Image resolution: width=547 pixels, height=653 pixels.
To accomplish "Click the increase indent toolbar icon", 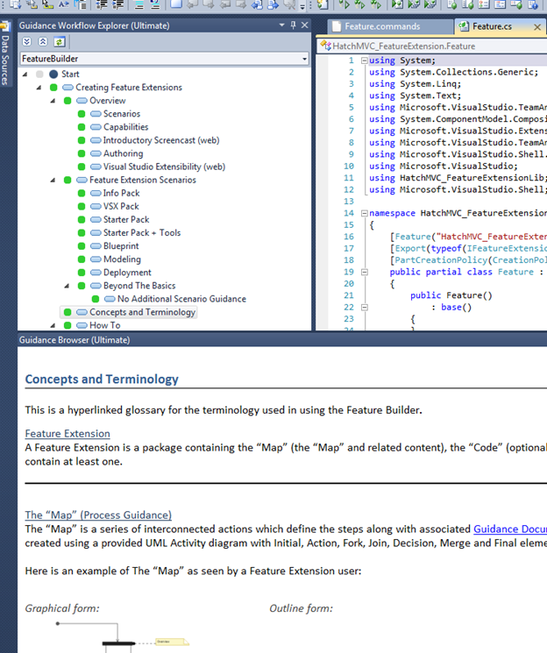I will point(118,4).
